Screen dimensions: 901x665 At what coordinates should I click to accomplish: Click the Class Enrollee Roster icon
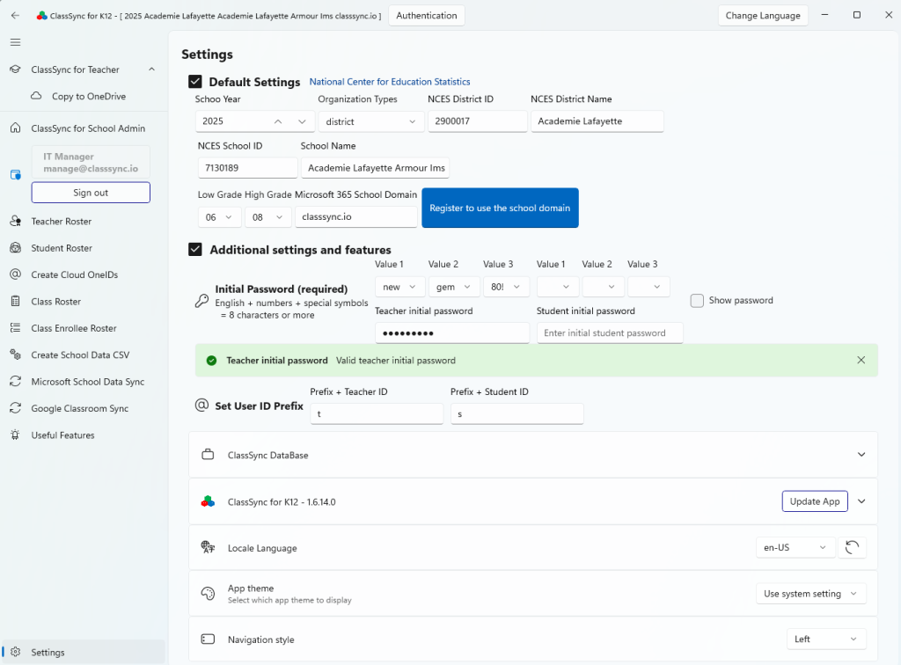tap(16, 328)
